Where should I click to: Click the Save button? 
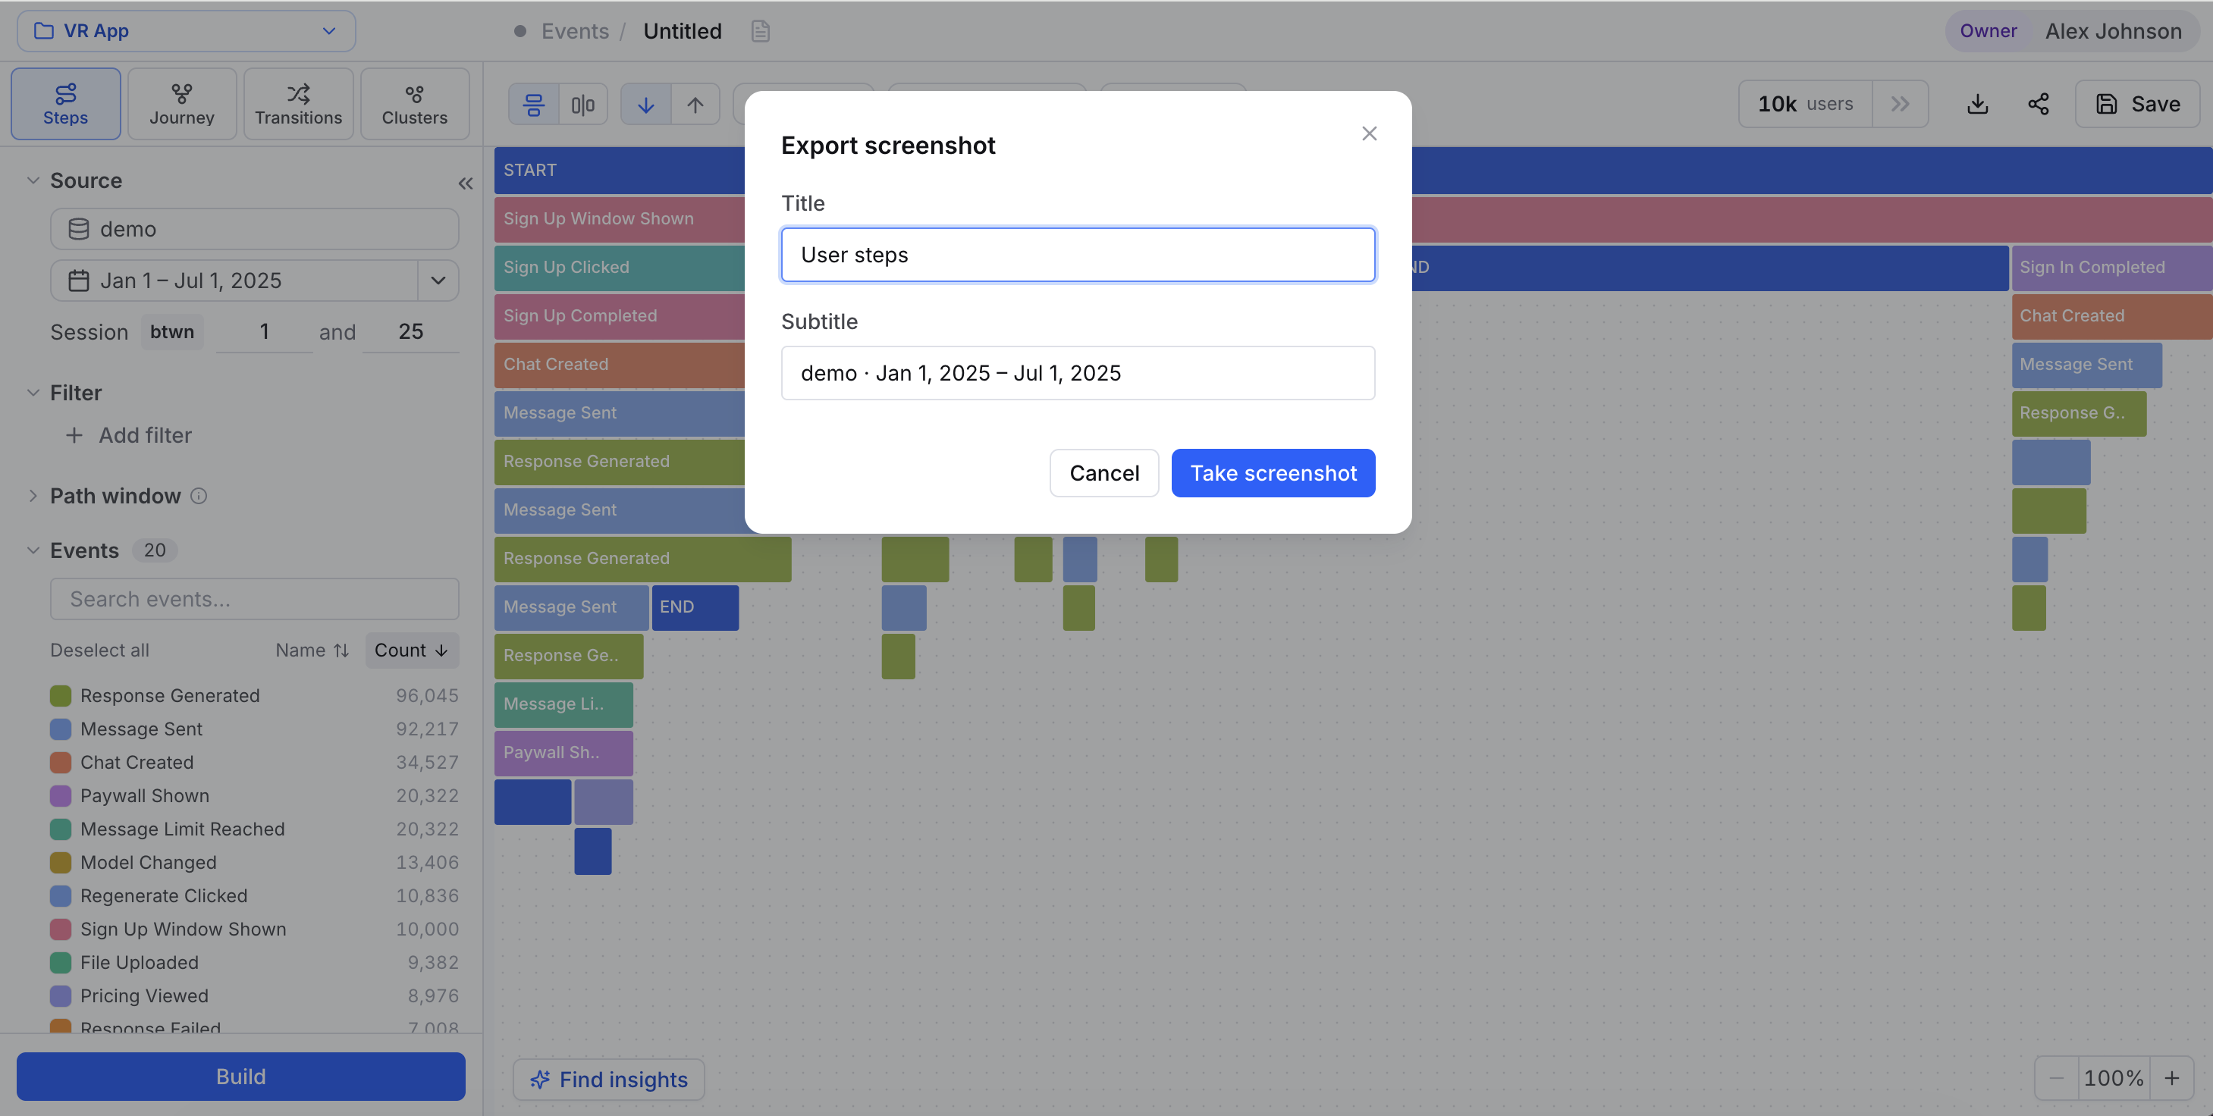click(x=2137, y=104)
